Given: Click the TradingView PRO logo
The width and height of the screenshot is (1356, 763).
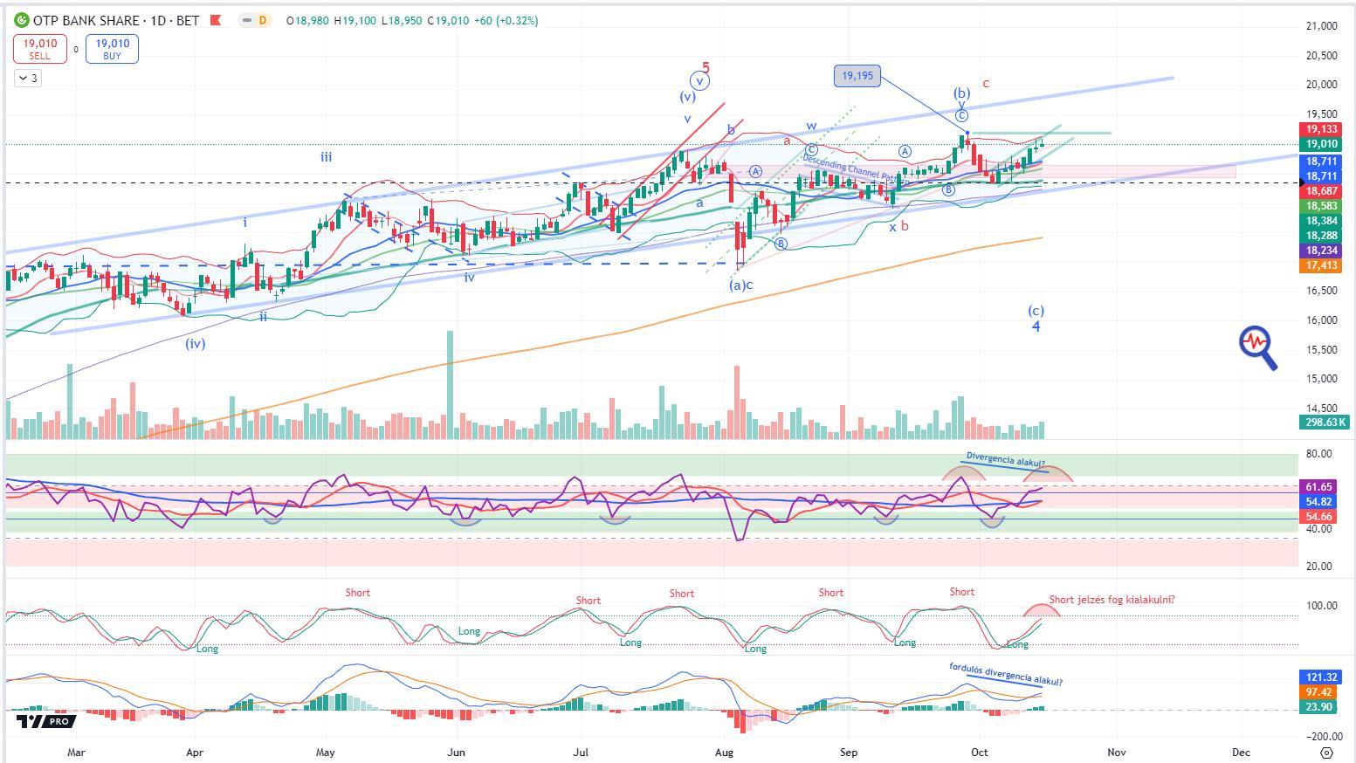Looking at the screenshot, I should [x=46, y=721].
